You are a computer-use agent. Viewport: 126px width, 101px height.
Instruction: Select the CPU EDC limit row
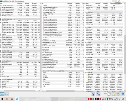click(x=63, y=51)
